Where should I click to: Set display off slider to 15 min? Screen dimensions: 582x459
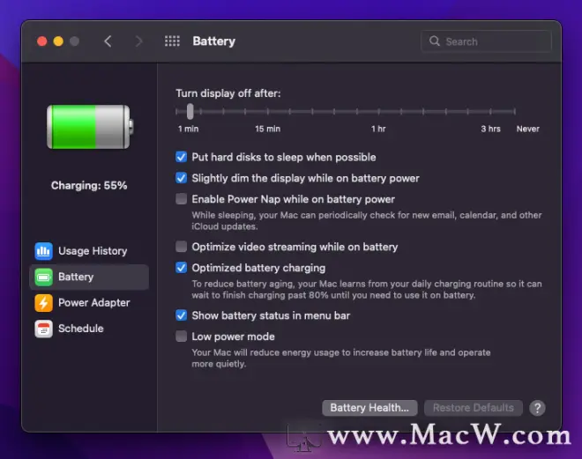tap(267, 111)
